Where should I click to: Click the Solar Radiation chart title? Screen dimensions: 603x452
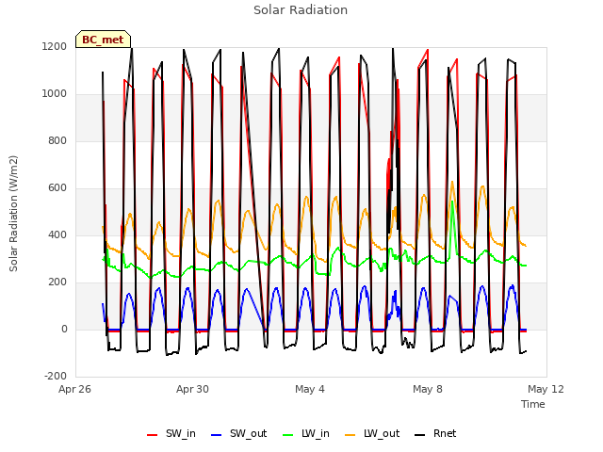pyautogui.click(x=301, y=10)
